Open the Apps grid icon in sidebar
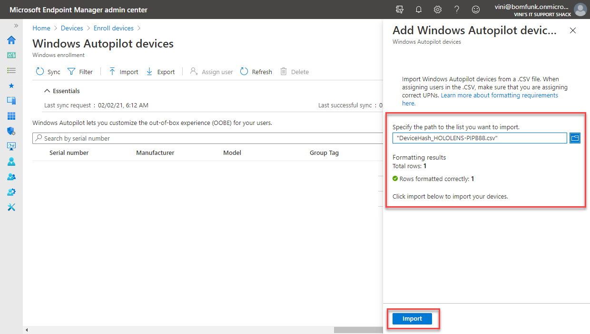 [11, 116]
